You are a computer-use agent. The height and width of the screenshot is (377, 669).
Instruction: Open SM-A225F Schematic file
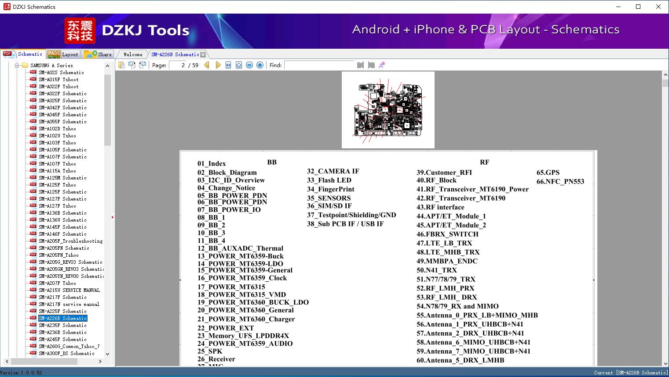coord(62,311)
